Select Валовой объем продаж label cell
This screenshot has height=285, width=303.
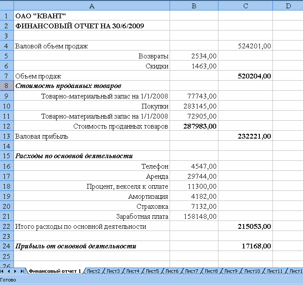click(x=92, y=46)
